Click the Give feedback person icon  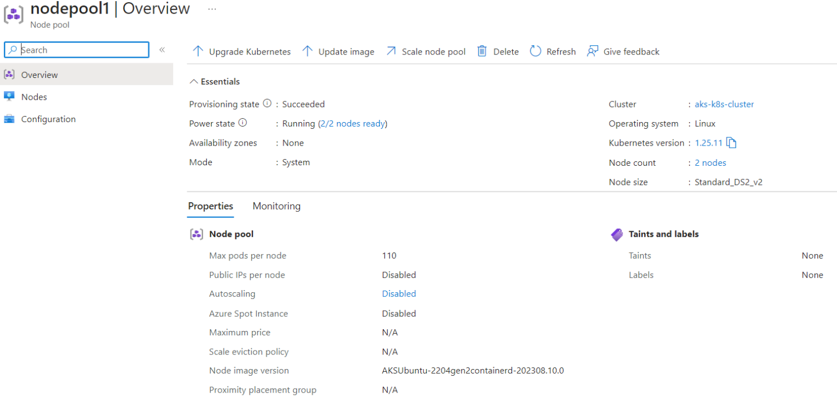click(592, 51)
